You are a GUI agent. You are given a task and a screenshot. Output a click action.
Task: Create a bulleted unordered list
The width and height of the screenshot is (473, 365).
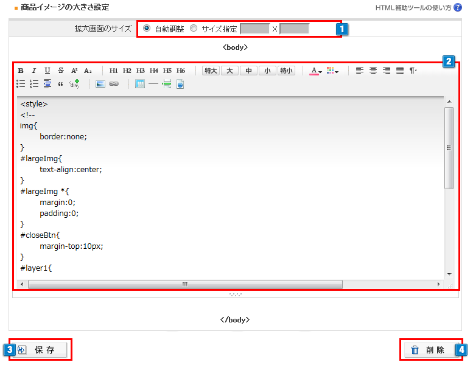coord(21,85)
